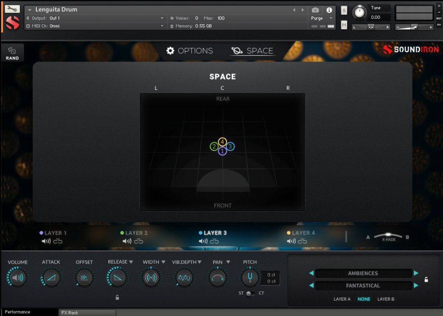Screen dimensions: 443x316
Task: Click the lock icon beside Ambiences
Action: click(x=426, y=279)
